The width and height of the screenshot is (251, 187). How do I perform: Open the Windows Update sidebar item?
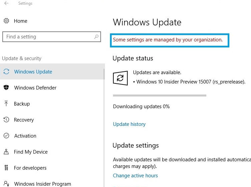pyautogui.click(x=33, y=72)
